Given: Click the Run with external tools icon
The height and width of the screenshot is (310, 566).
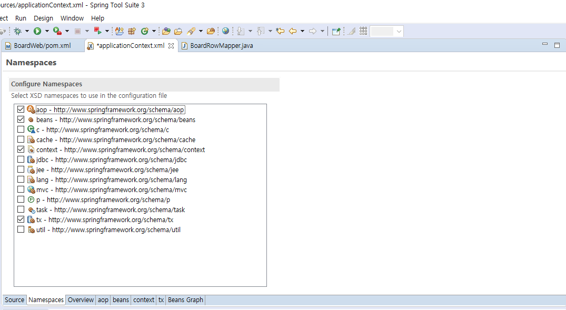Looking at the screenshot, I should [x=57, y=31].
